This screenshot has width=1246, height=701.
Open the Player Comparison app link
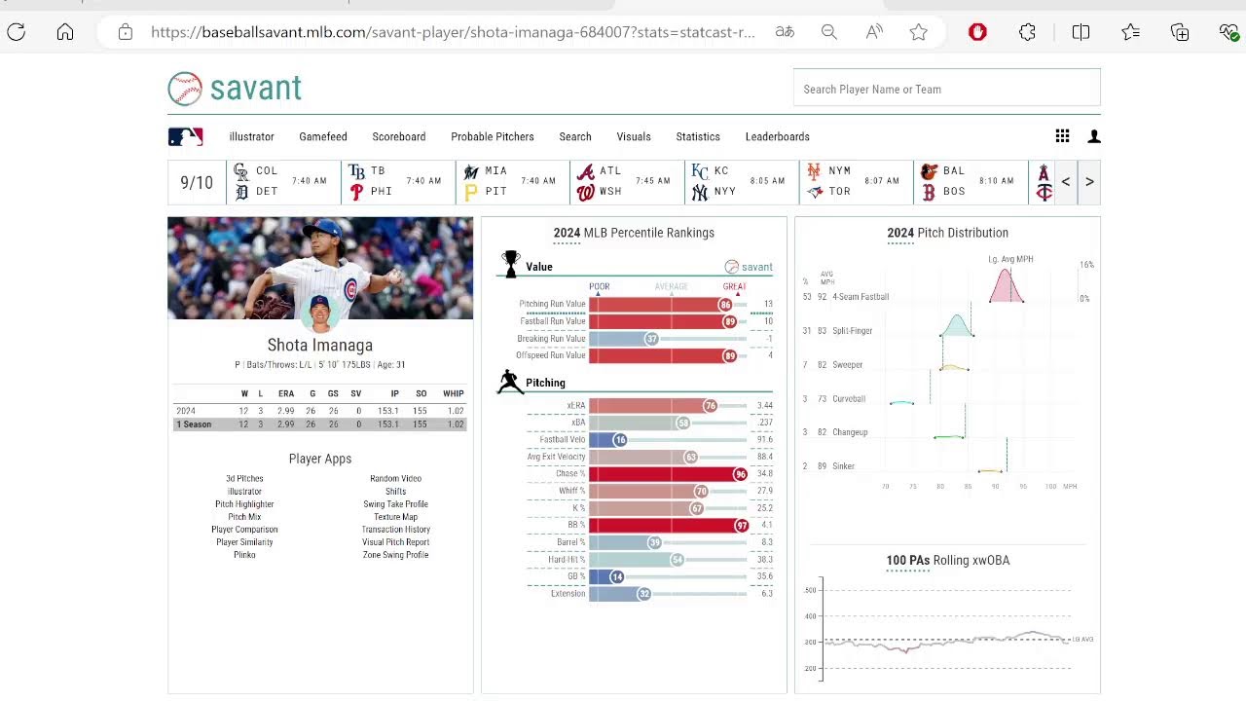(244, 530)
